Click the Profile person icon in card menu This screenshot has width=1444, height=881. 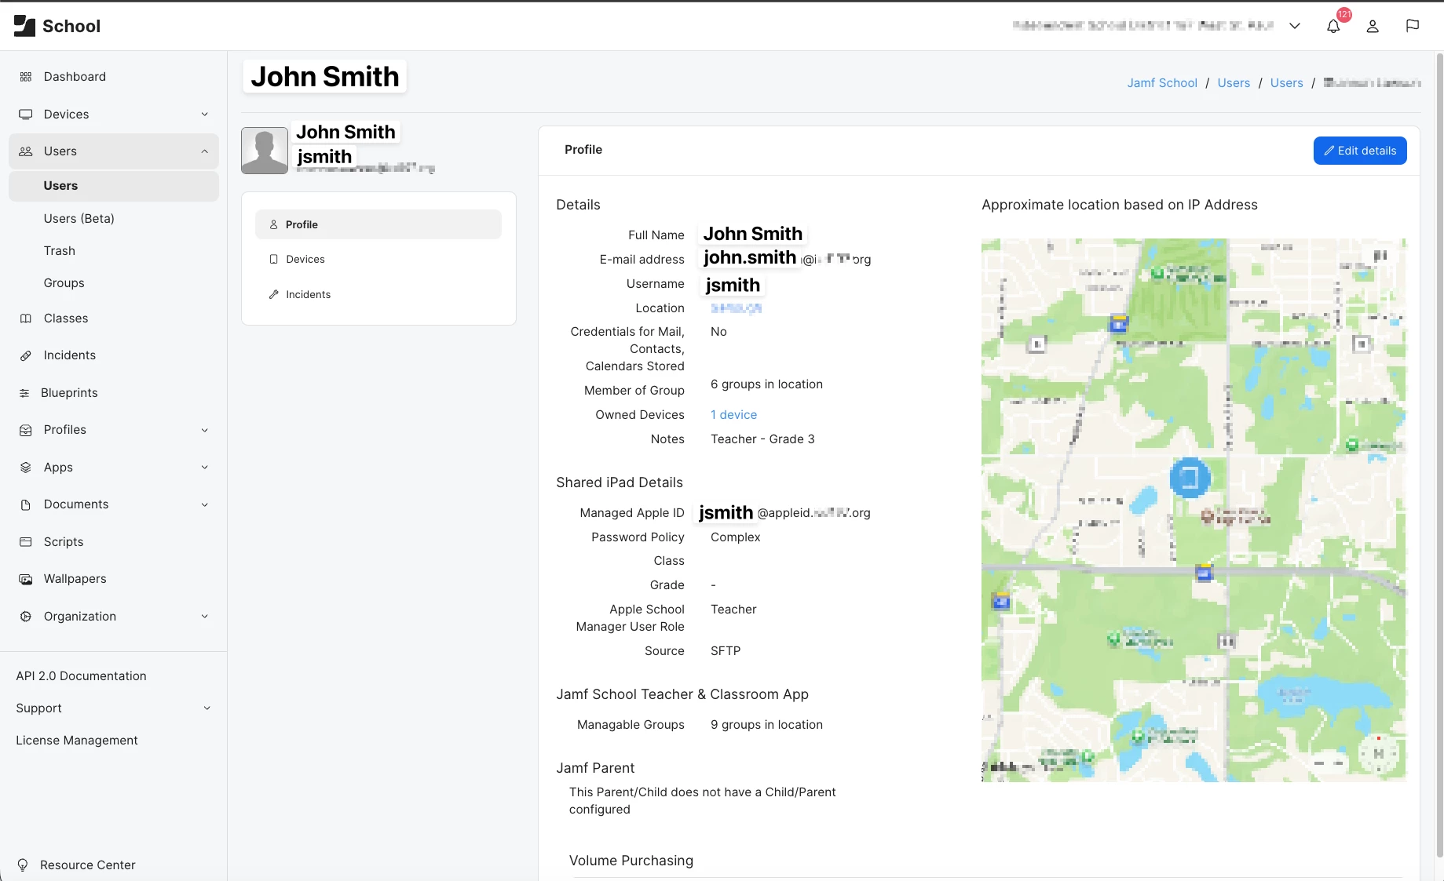274,224
